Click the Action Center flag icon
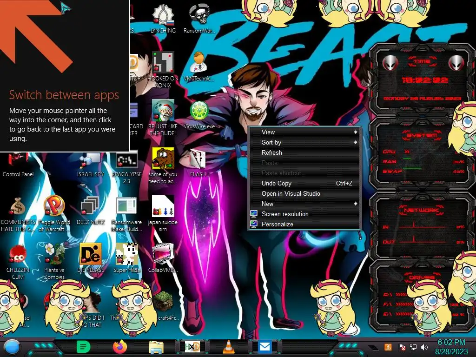This screenshot has width=476, height=357. point(402,347)
